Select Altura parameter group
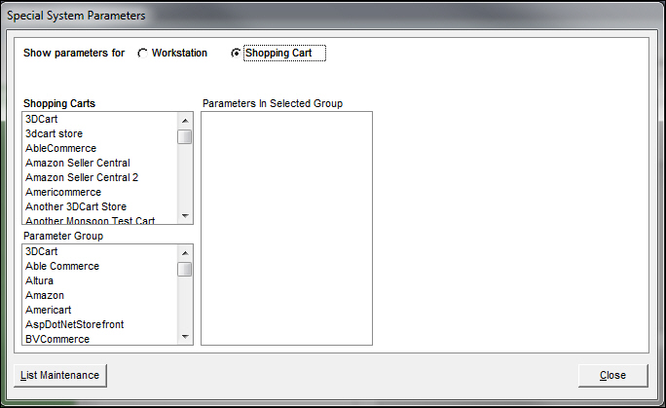The width and height of the screenshot is (666, 408). tap(100, 280)
